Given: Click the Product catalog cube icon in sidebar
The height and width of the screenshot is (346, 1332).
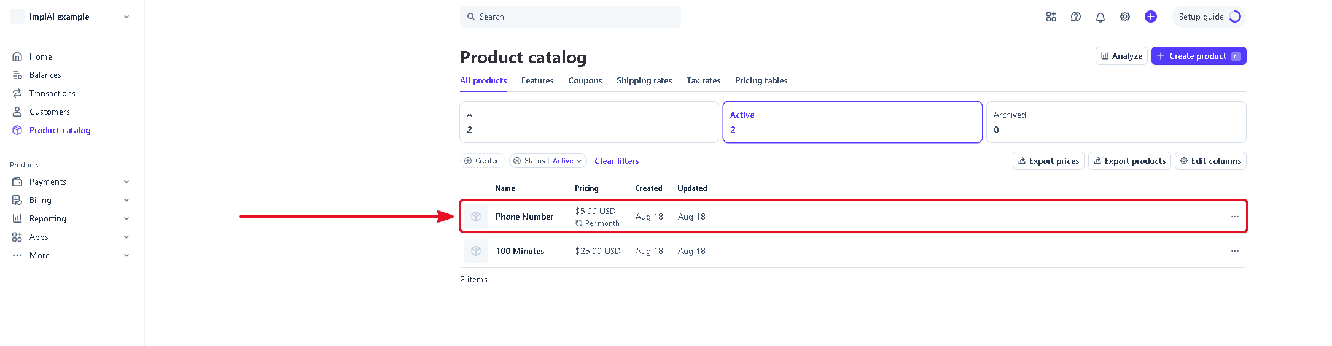Looking at the screenshot, I should point(17,130).
